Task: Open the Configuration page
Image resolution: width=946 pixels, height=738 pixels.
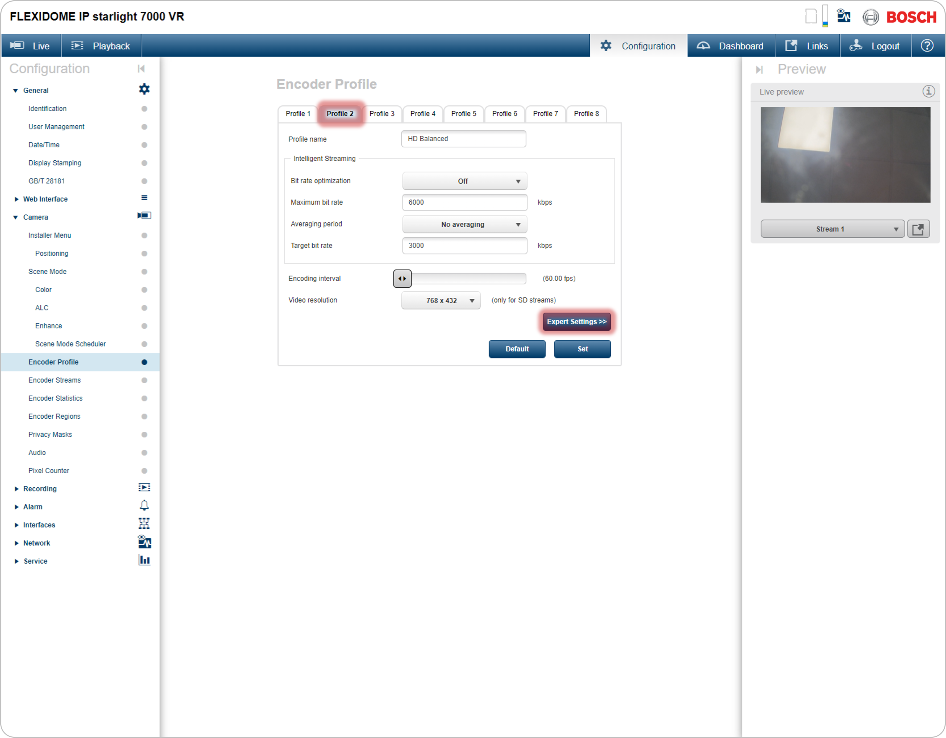Action: click(x=638, y=46)
